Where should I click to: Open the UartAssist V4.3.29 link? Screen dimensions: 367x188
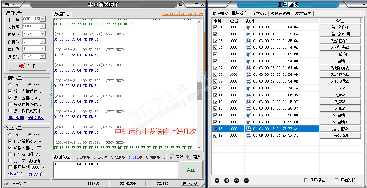point(183,14)
